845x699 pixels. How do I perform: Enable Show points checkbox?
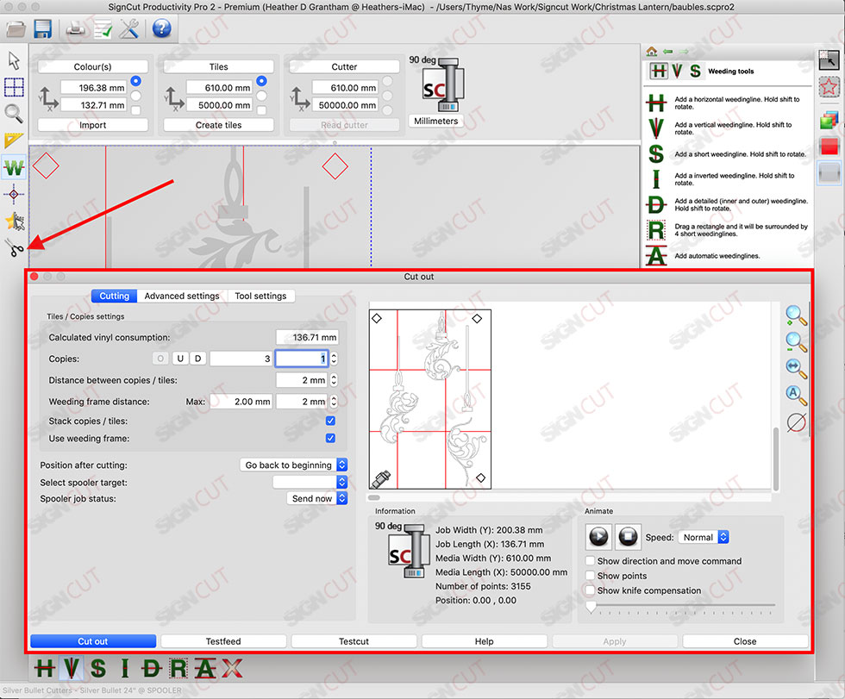tap(591, 575)
